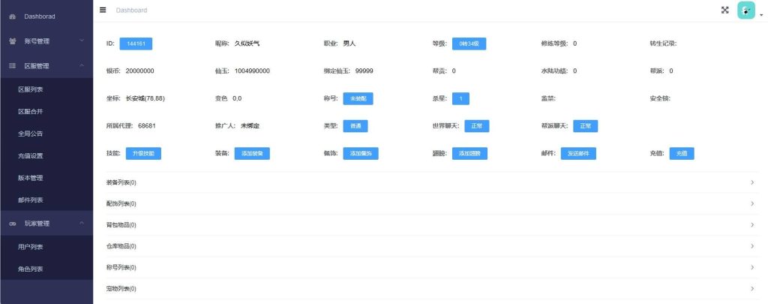This screenshot has width=768, height=304.
Task: Expand the 背包物品(0) panel
Action: tap(432, 225)
